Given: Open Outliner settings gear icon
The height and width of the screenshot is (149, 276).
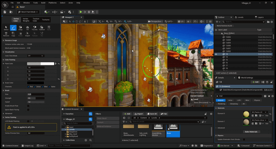Looking at the screenshot, I should click(272, 22).
